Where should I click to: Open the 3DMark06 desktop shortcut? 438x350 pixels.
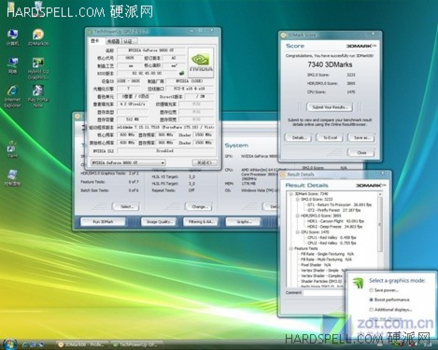pyautogui.click(x=38, y=37)
